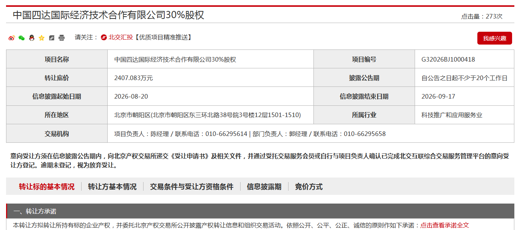Select start date 2026-08-20
Viewport: 517px width, 230px height.
click(x=131, y=96)
